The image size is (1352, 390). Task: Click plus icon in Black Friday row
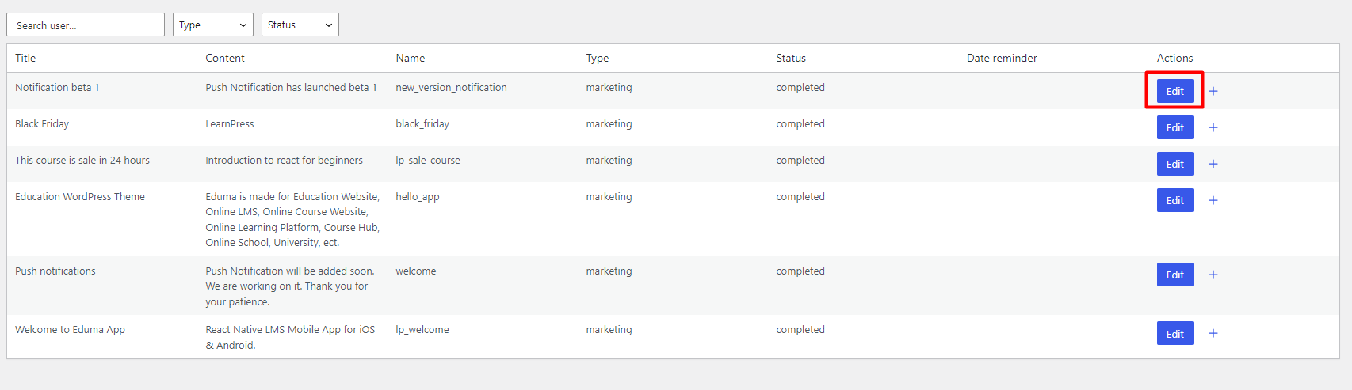1213,127
